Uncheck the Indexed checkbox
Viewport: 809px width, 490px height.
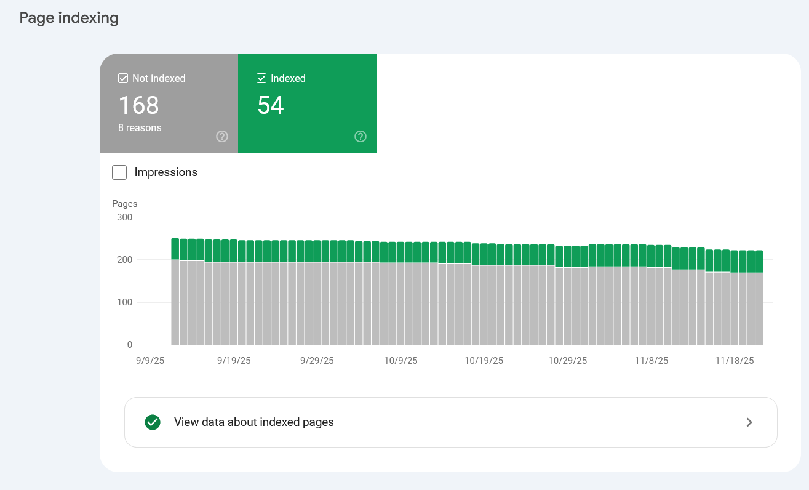261,79
